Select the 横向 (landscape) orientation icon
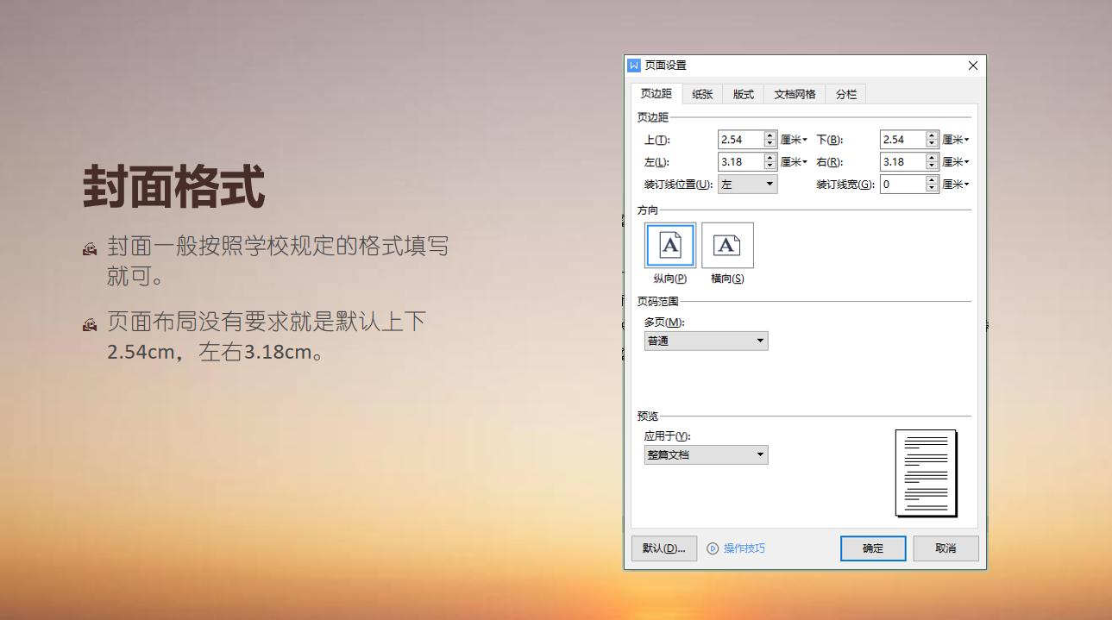The height and width of the screenshot is (620, 1112). (x=727, y=245)
